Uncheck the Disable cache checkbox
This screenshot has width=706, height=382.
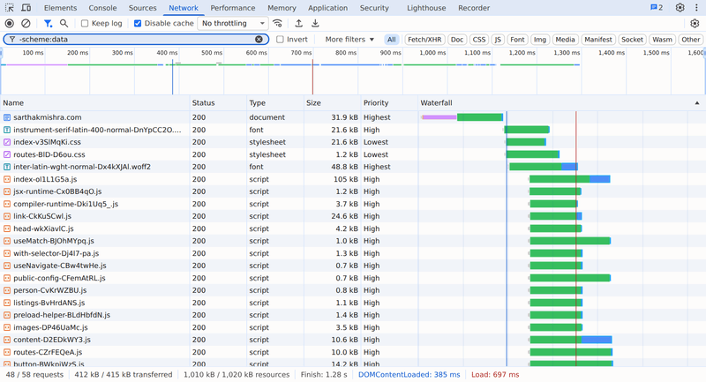coord(138,24)
